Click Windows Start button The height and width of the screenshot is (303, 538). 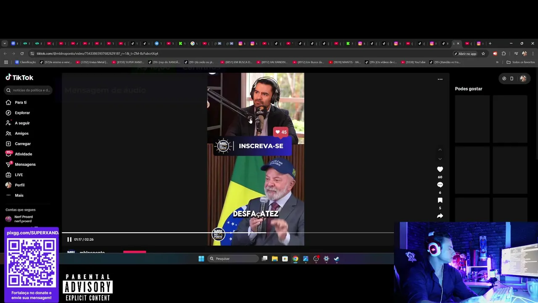[x=201, y=259]
